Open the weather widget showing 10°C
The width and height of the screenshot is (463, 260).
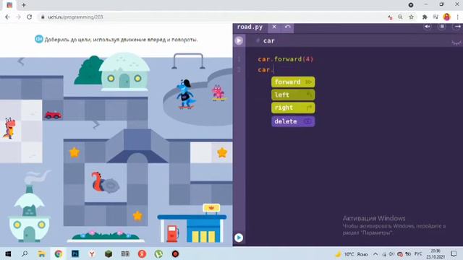[352, 253]
